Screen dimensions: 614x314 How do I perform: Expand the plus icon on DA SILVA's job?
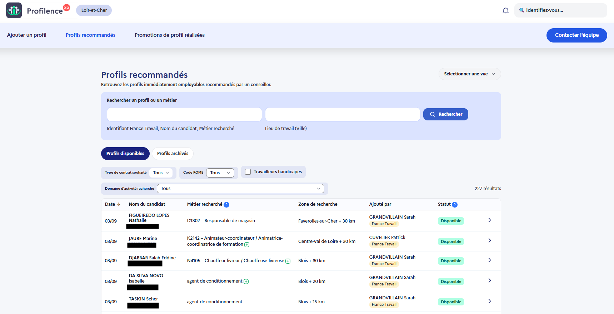pos(246,281)
